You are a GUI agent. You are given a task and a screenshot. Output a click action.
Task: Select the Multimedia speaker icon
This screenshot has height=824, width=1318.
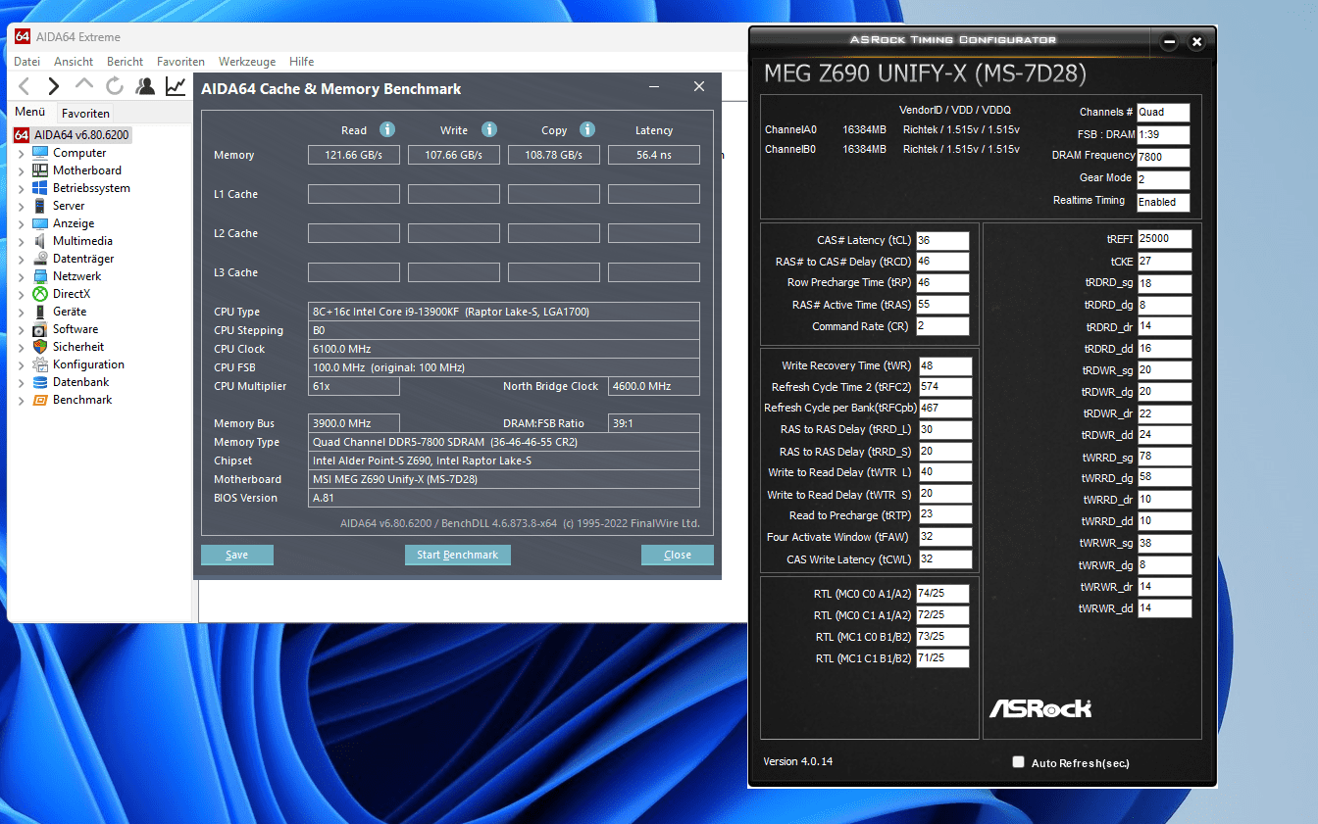[x=40, y=241]
